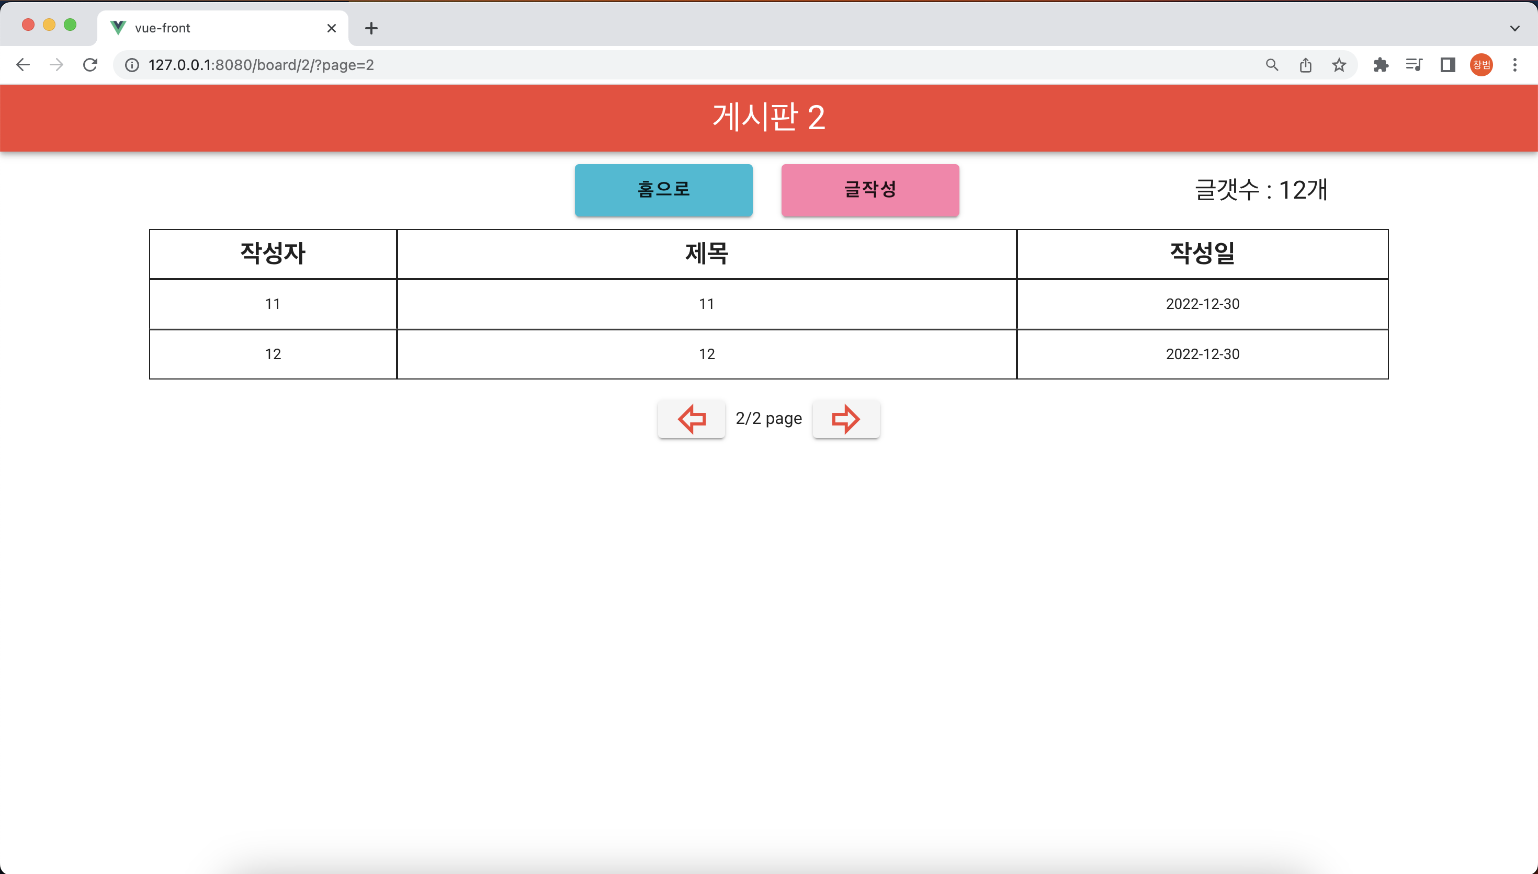Image resolution: width=1538 pixels, height=874 pixels.
Task: Toggle the browser side panel
Action: click(1447, 65)
